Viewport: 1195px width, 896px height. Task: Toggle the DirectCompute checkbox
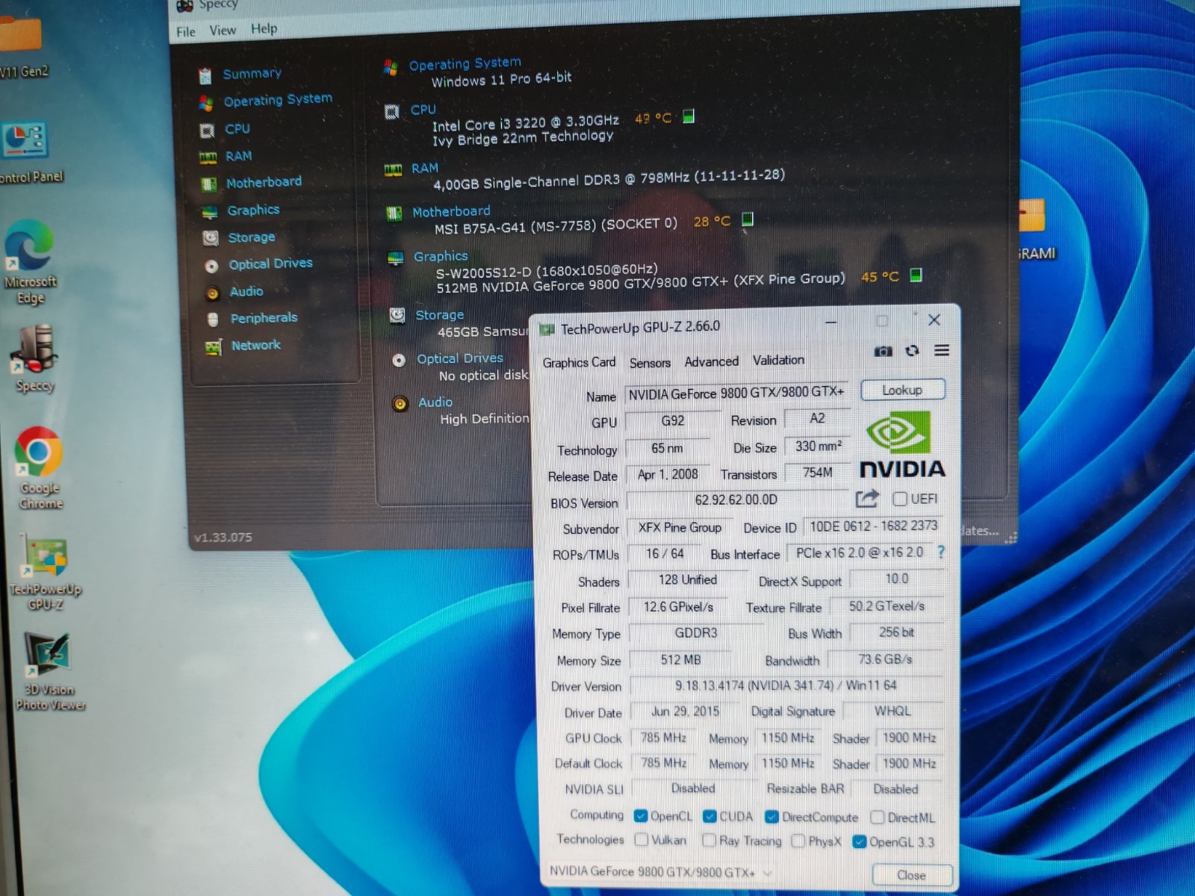(x=772, y=817)
